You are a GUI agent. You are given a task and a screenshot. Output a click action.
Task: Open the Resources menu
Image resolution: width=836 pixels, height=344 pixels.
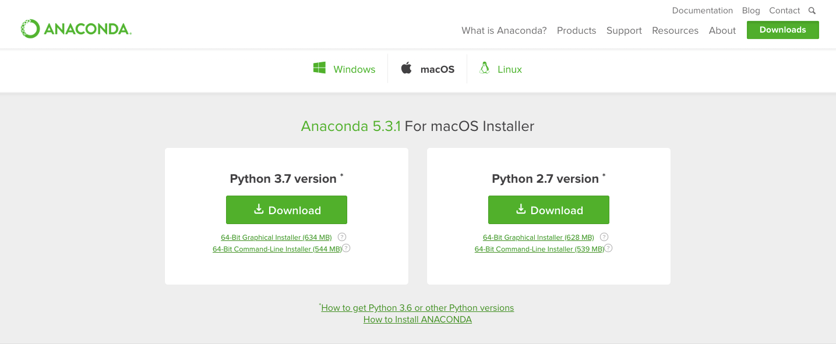[675, 30]
